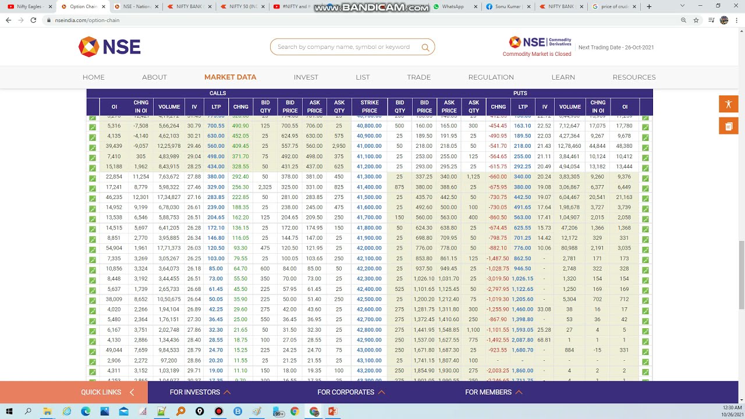The height and width of the screenshot is (419, 745).
Task: Click the STRIKE PRICE column header
Action: [x=370, y=106]
